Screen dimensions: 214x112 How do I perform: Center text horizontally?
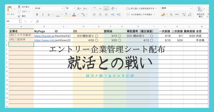100,14
